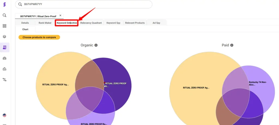Click Choose products to compare button
279x125 pixels.
(39, 37)
